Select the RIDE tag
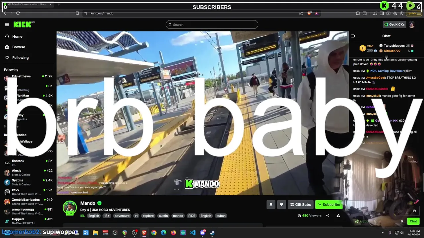424x238 pixels. click(x=192, y=216)
